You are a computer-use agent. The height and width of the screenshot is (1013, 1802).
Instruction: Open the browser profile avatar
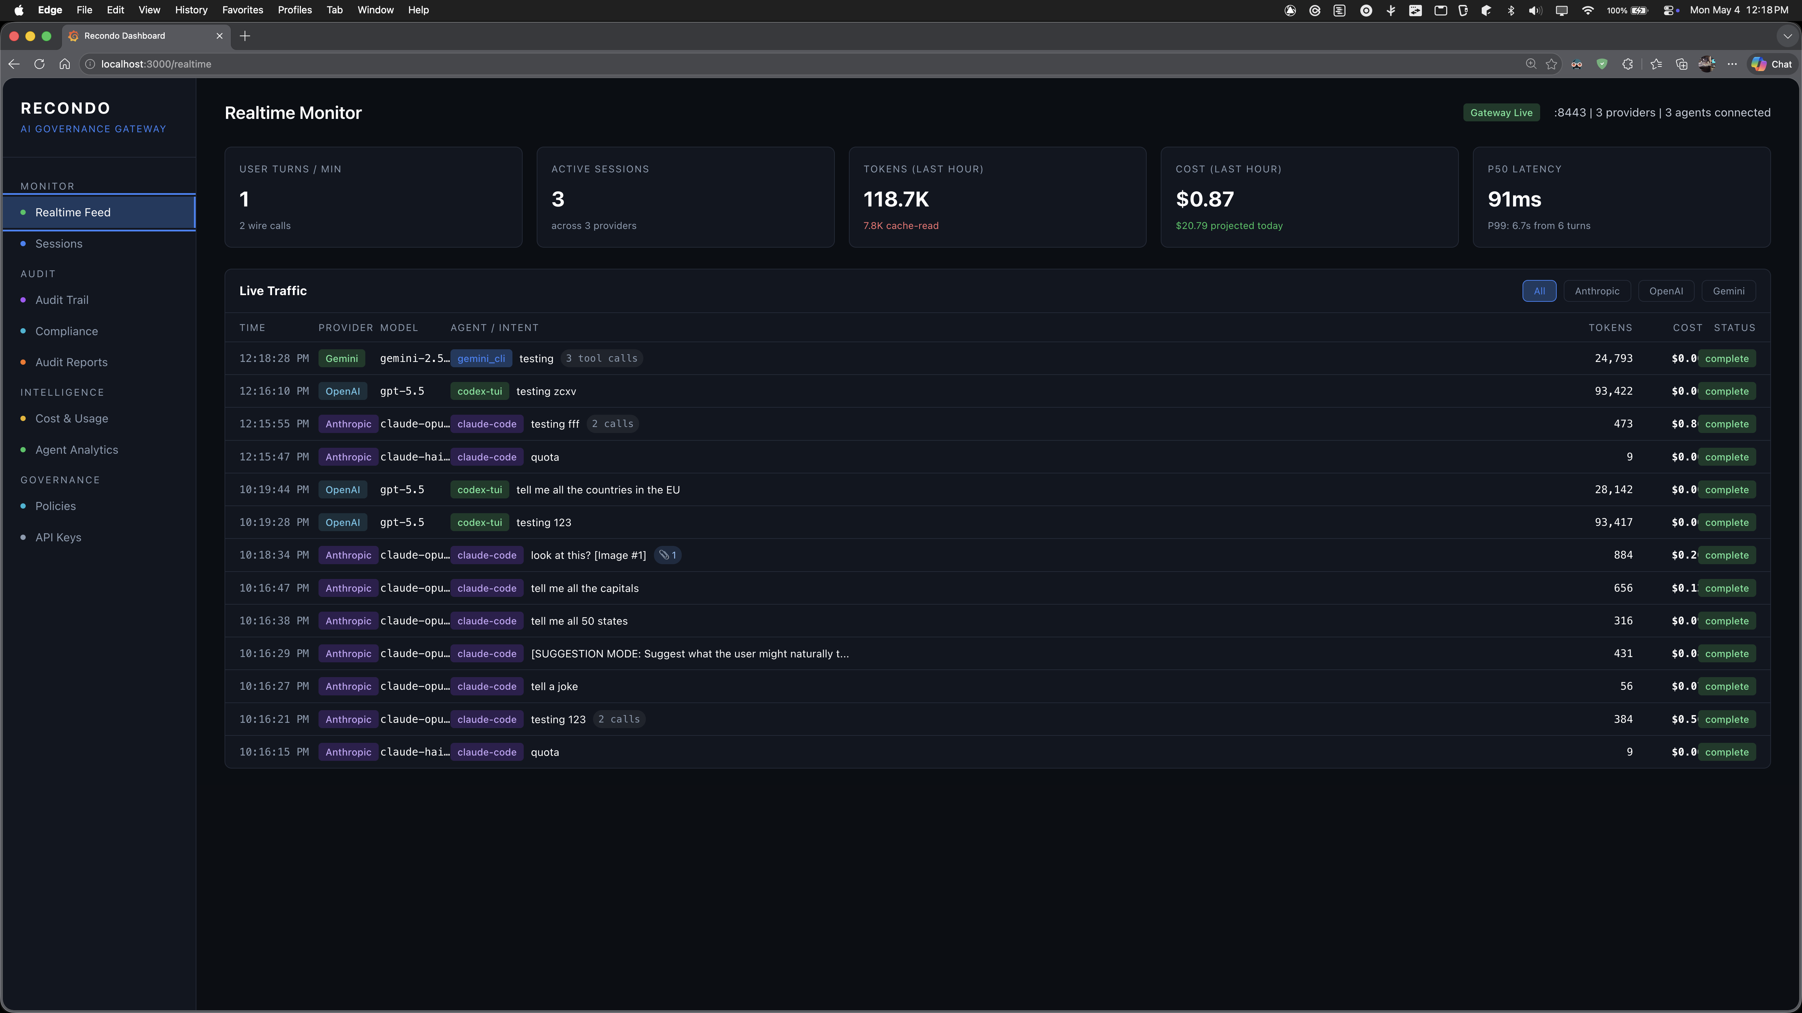tap(1707, 64)
